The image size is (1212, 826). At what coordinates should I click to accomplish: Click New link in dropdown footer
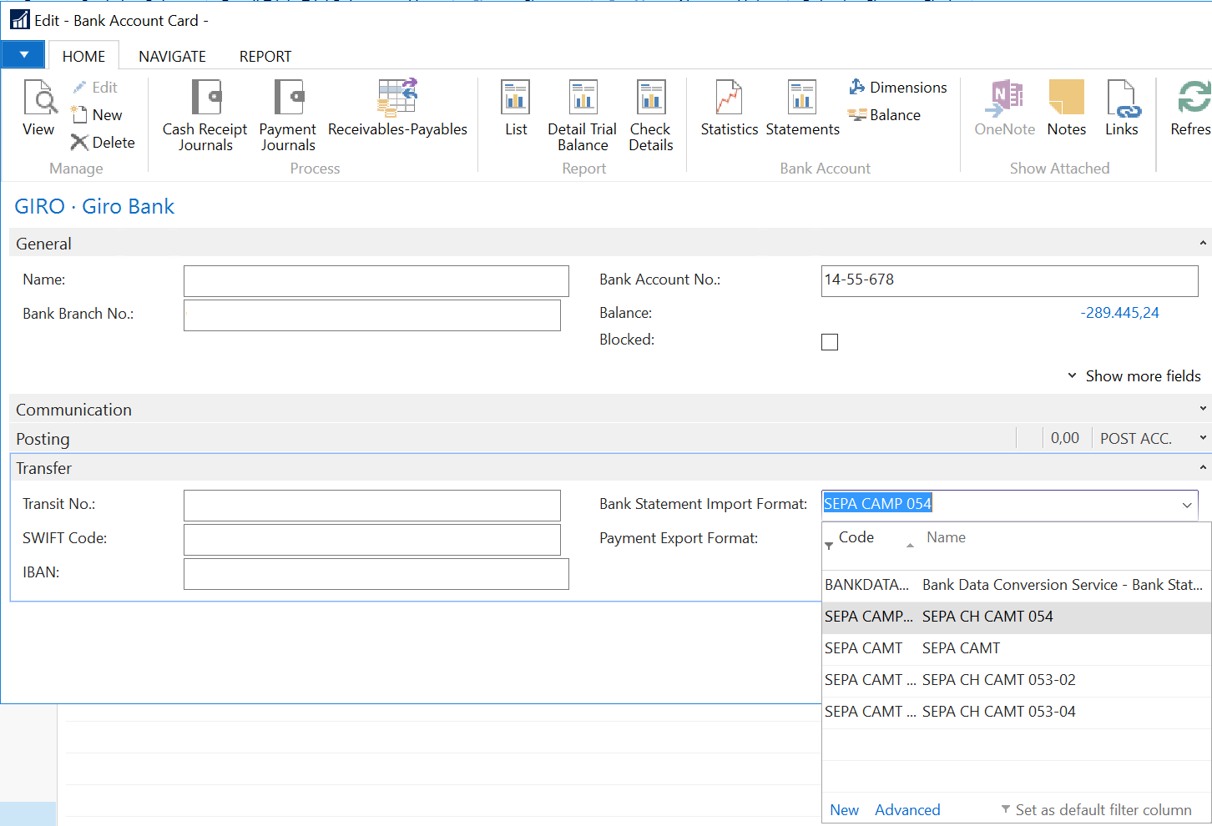[x=844, y=810]
